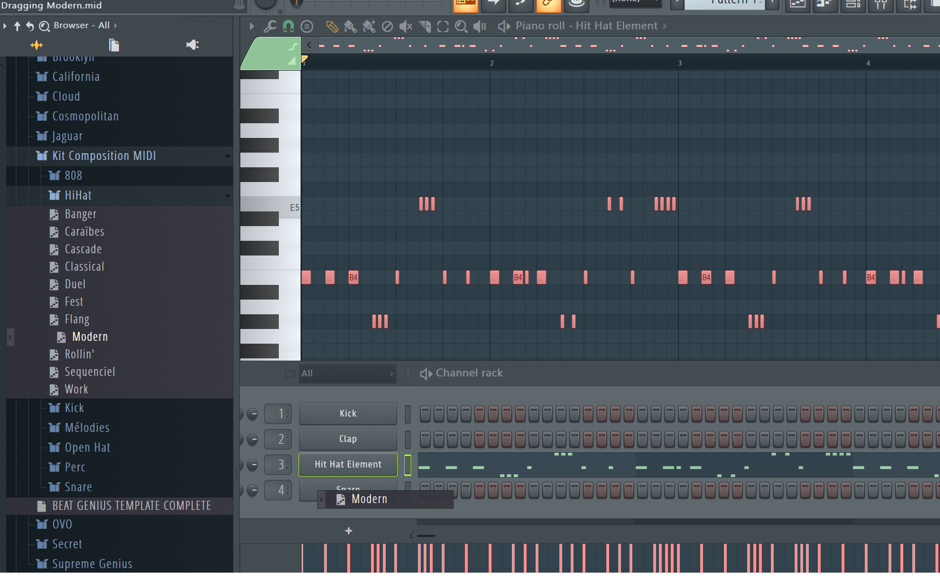Select the Playback speaker tool

coord(480,26)
